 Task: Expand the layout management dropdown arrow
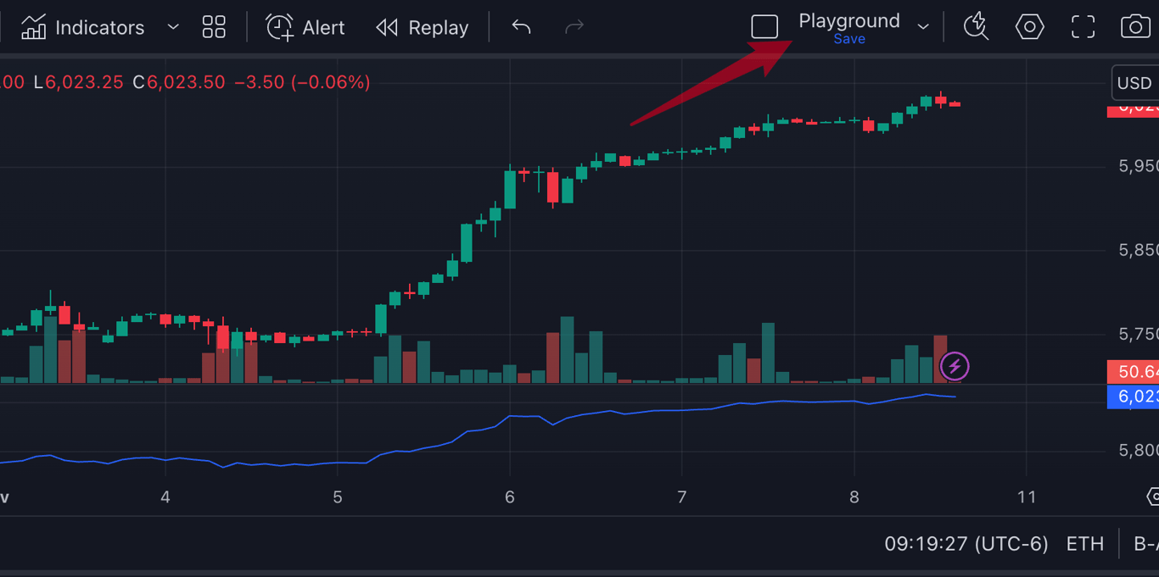923,28
